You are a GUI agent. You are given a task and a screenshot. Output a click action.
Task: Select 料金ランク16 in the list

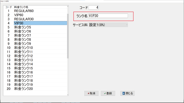[x=35, y=72]
